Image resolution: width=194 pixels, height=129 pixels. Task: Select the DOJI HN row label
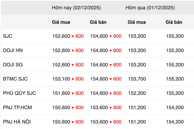pyautogui.click(x=13, y=50)
